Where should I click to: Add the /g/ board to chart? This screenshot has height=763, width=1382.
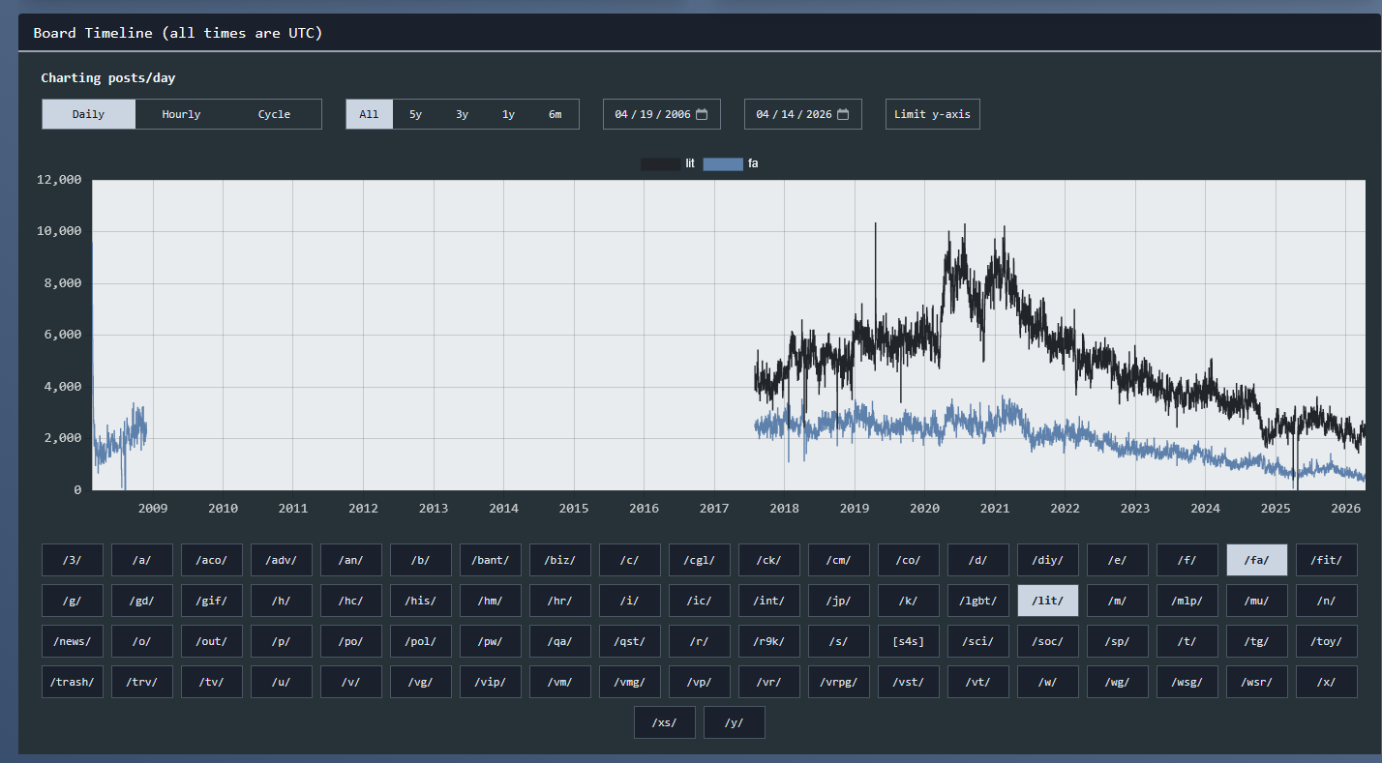tap(73, 601)
